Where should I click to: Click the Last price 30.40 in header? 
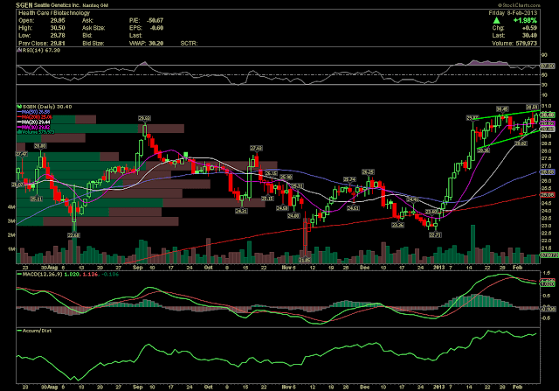(x=530, y=35)
